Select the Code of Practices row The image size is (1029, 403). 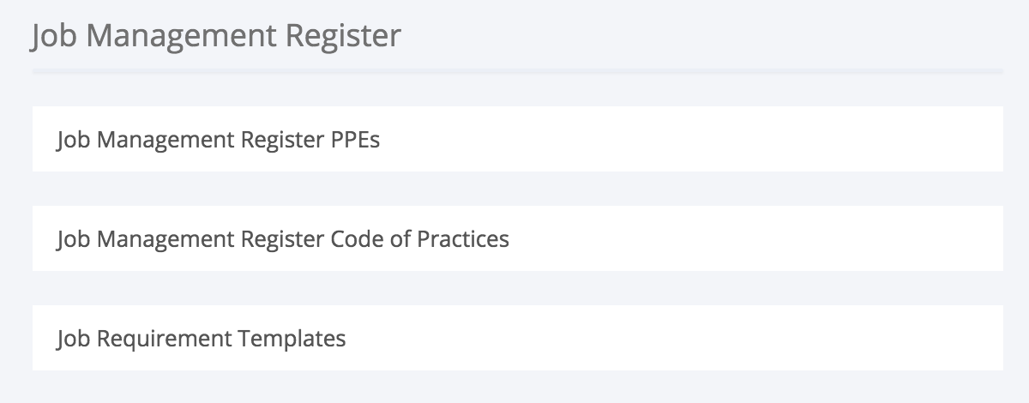point(517,239)
